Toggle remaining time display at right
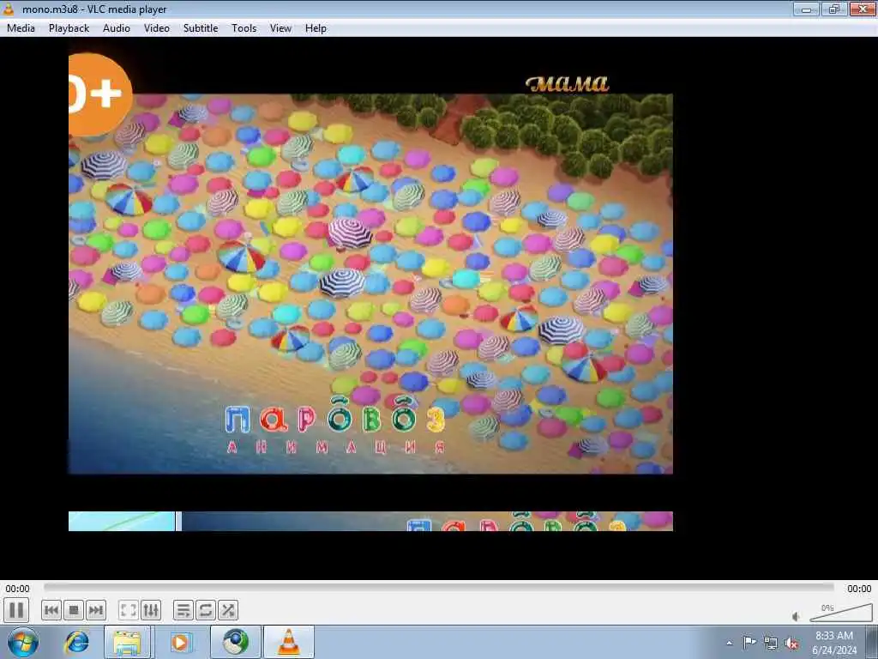 click(x=859, y=589)
